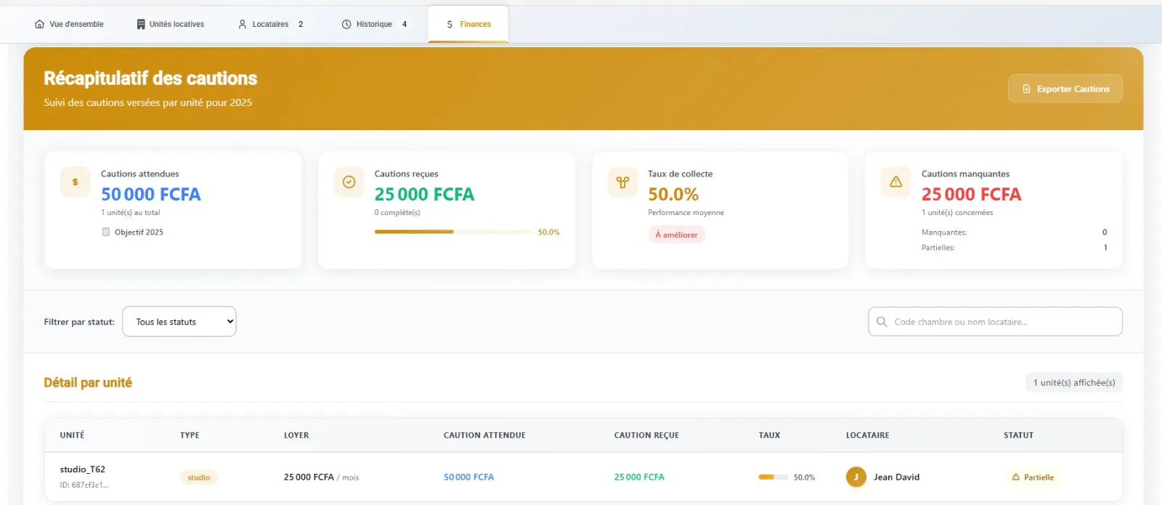The width and height of the screenshot is (1162, 505).
Task: Click the dollar icon of Cautions attendues card
Action: pyautogui.click(x=76, y=182)
